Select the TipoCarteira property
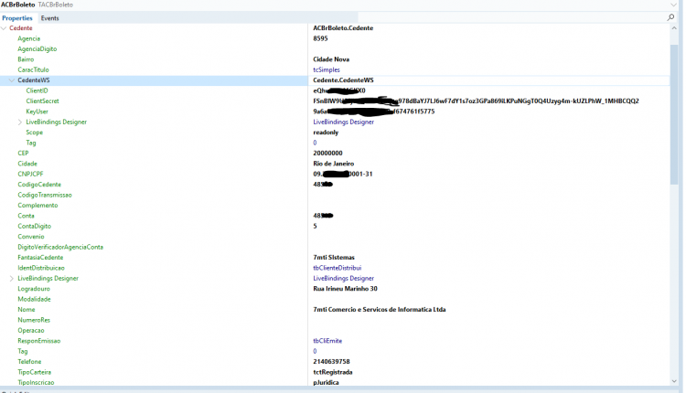The width and height of the screenshot is (686, 393). [35, 373]
